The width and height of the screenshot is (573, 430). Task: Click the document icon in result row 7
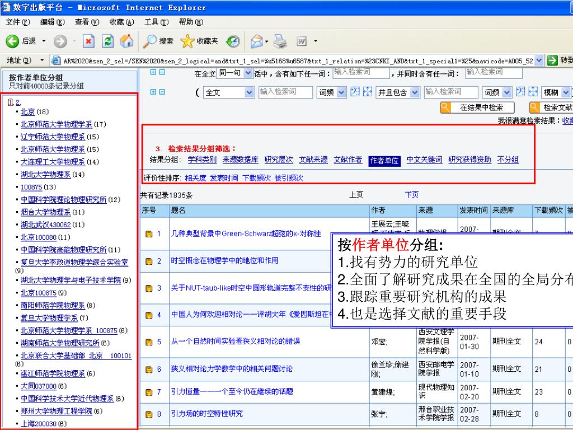point(149,392)
